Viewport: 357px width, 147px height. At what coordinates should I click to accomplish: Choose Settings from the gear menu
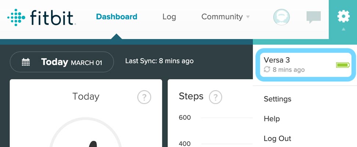pyautogui.click(x=277, y=99)
